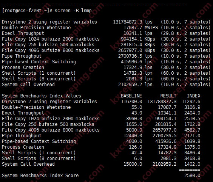Viewport: 213px width, 182px height.
Task: Click the value '2081.3 lpm'
Action: 139,79
